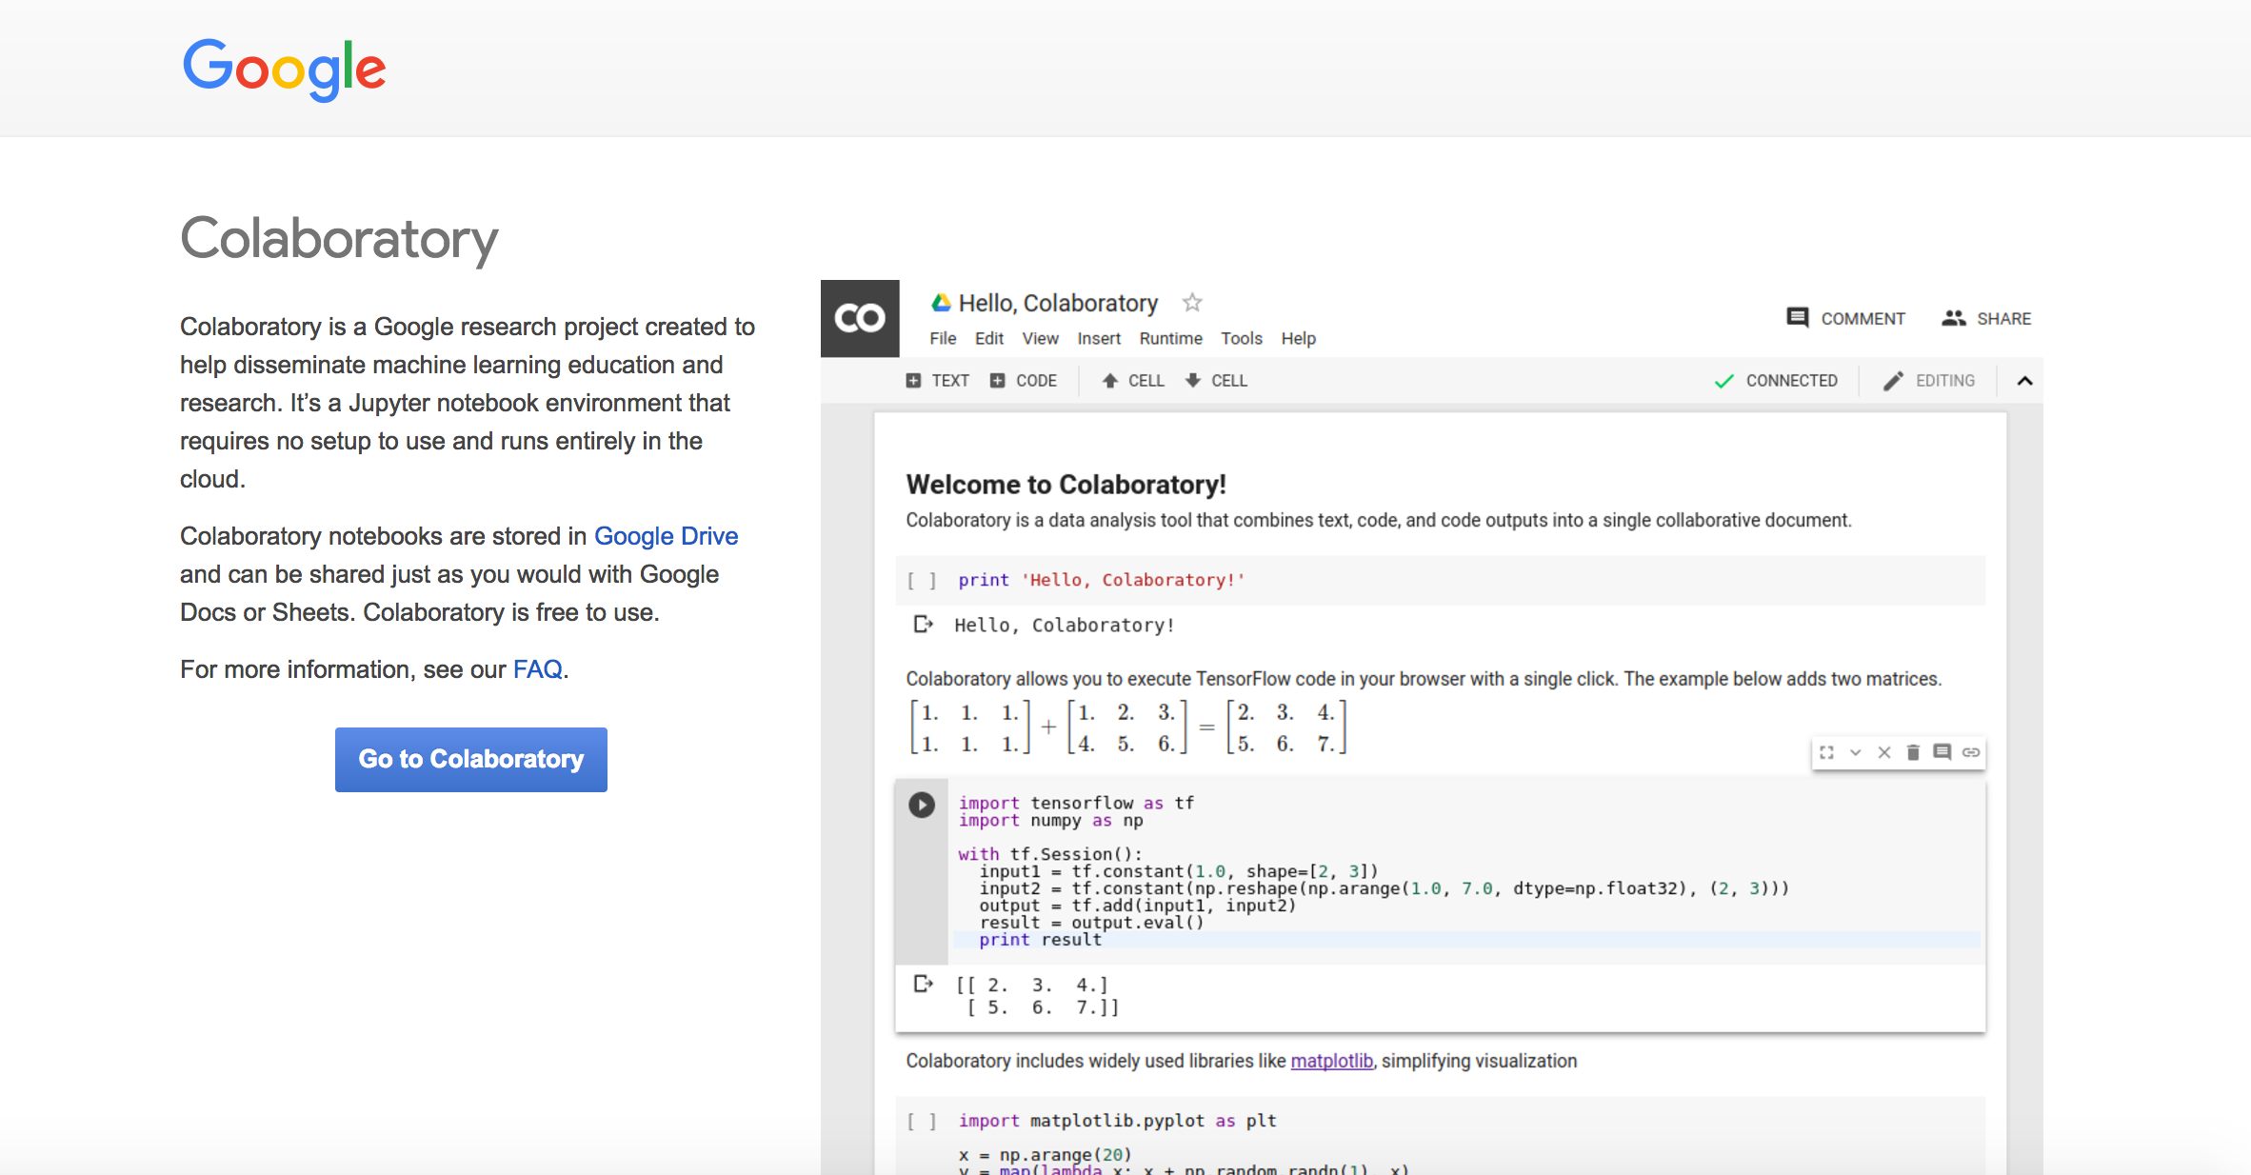
Task: Click the CO Colaboratory logo icon
Action: click(860, 318)
